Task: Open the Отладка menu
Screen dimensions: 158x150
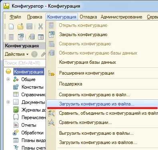Action: 88,17
